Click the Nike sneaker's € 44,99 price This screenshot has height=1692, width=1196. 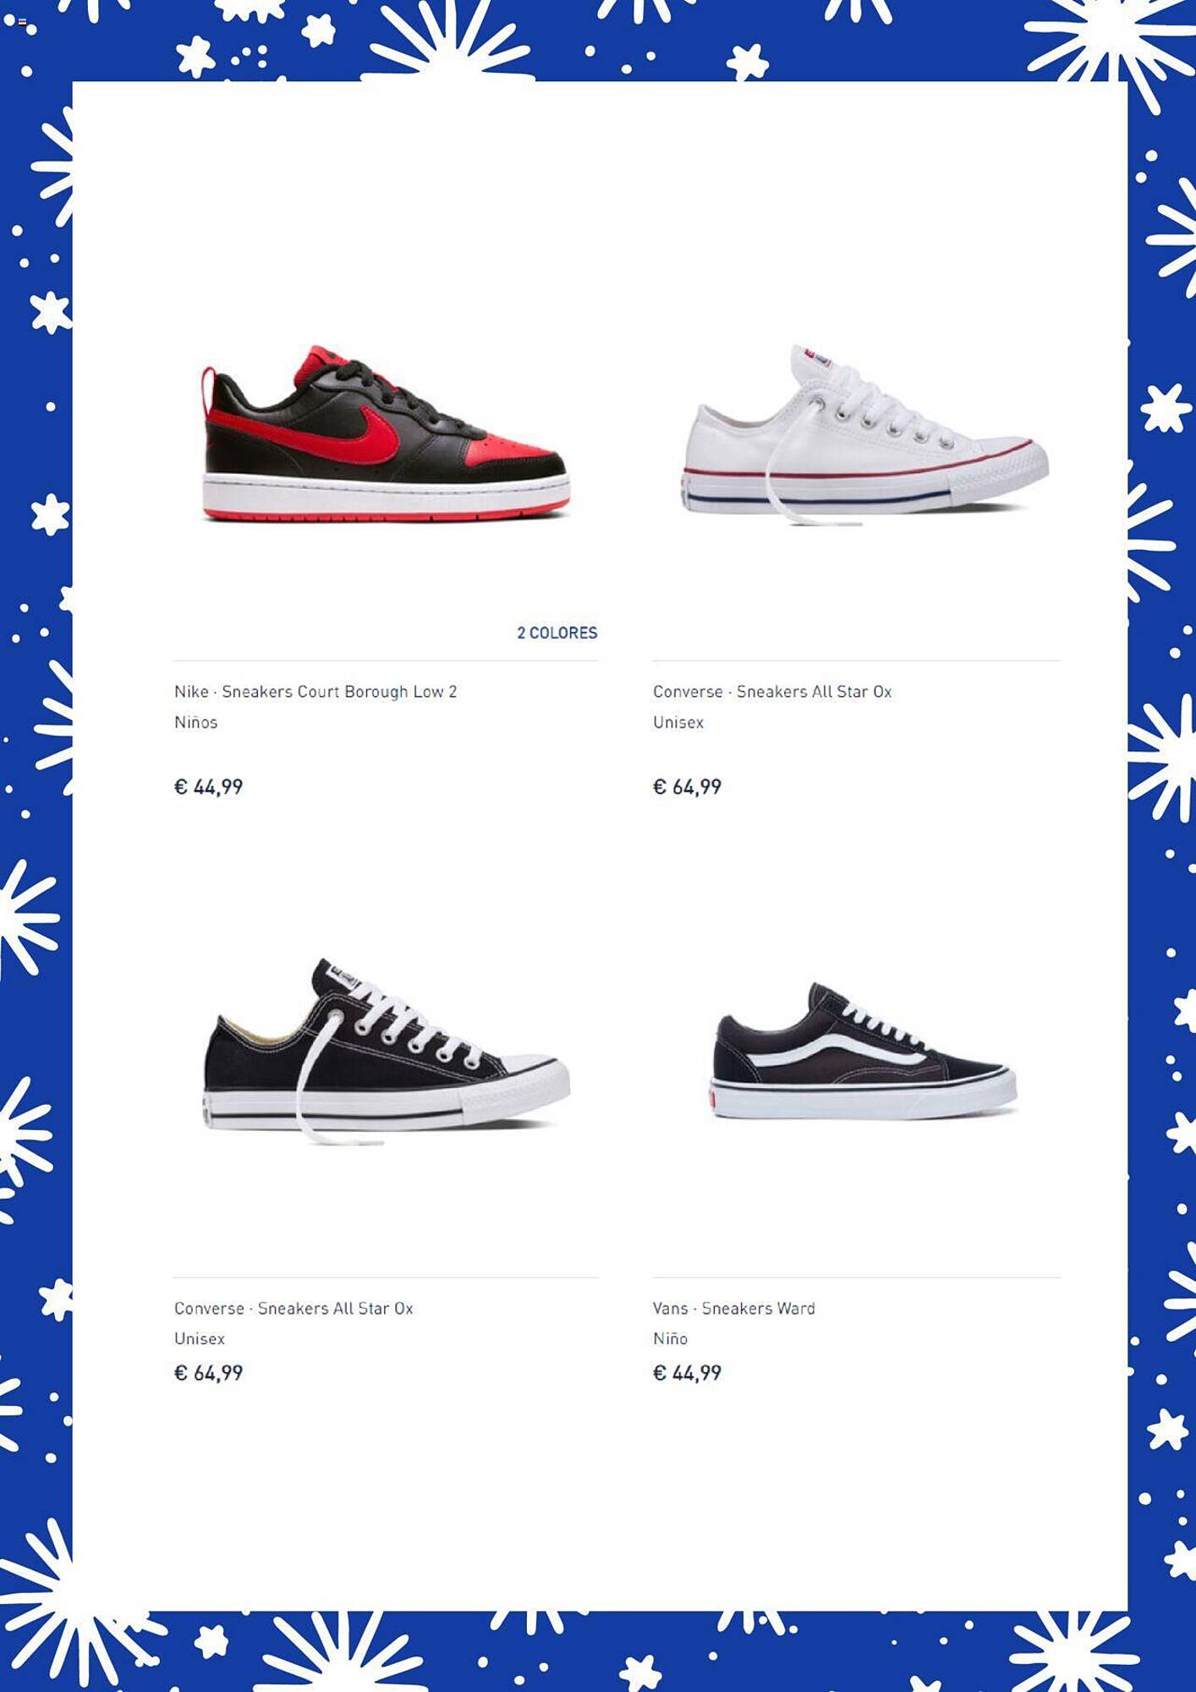(209, 788)
